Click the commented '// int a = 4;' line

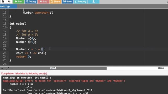point(27,31)
